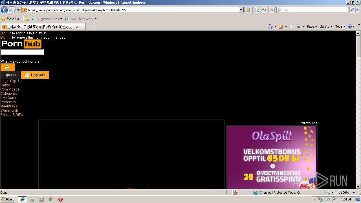361x203 pixels.
Task: Click the vertical scrollbar thumb
Action: point(358,46)
